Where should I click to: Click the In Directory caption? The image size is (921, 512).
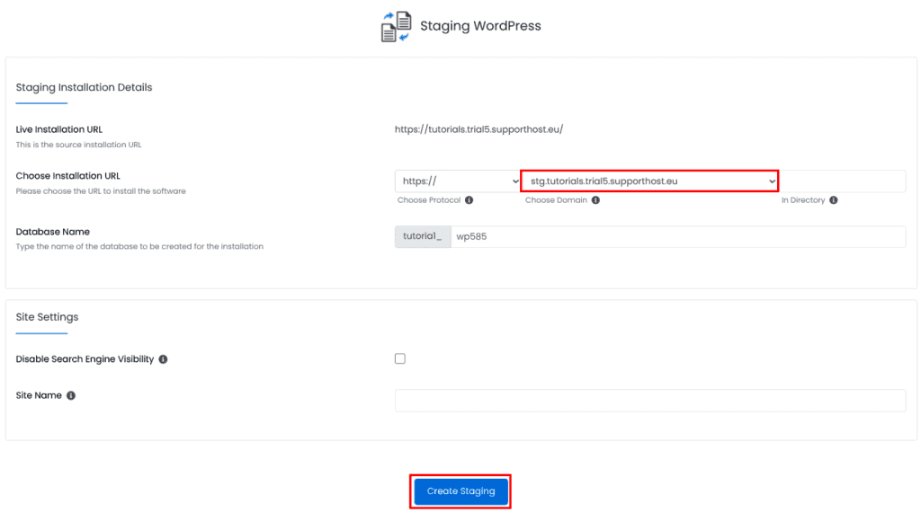(803, 200)
